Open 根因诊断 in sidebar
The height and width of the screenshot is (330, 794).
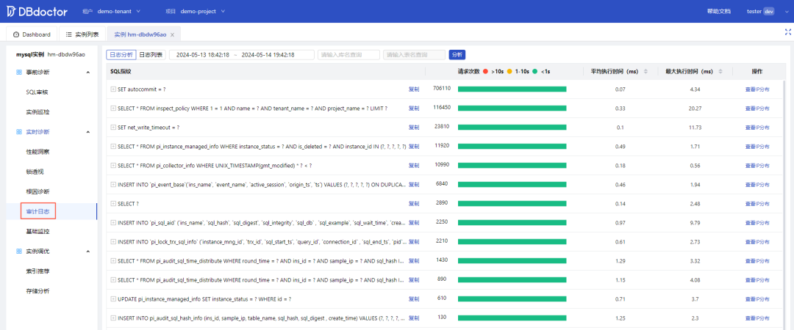pos(37,191)
